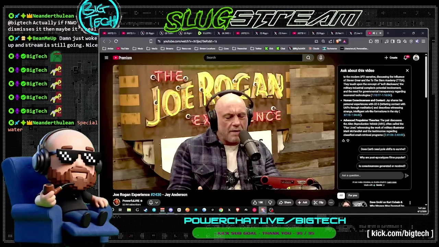The height and width of the screenshot is (247, 439).
Task: Open the @BigTech404 X bookmark
Action: [297, 49]
